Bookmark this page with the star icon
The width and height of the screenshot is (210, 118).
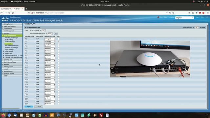pos(173,13)
